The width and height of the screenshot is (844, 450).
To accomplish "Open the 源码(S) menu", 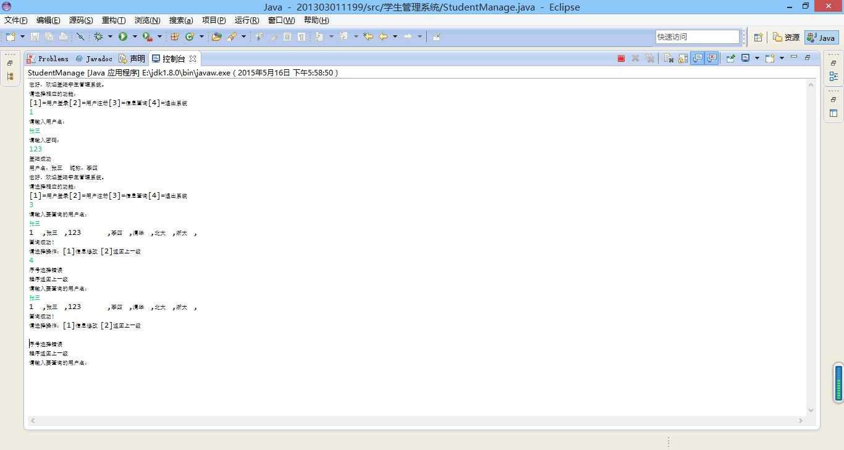I will coord(81,20).
